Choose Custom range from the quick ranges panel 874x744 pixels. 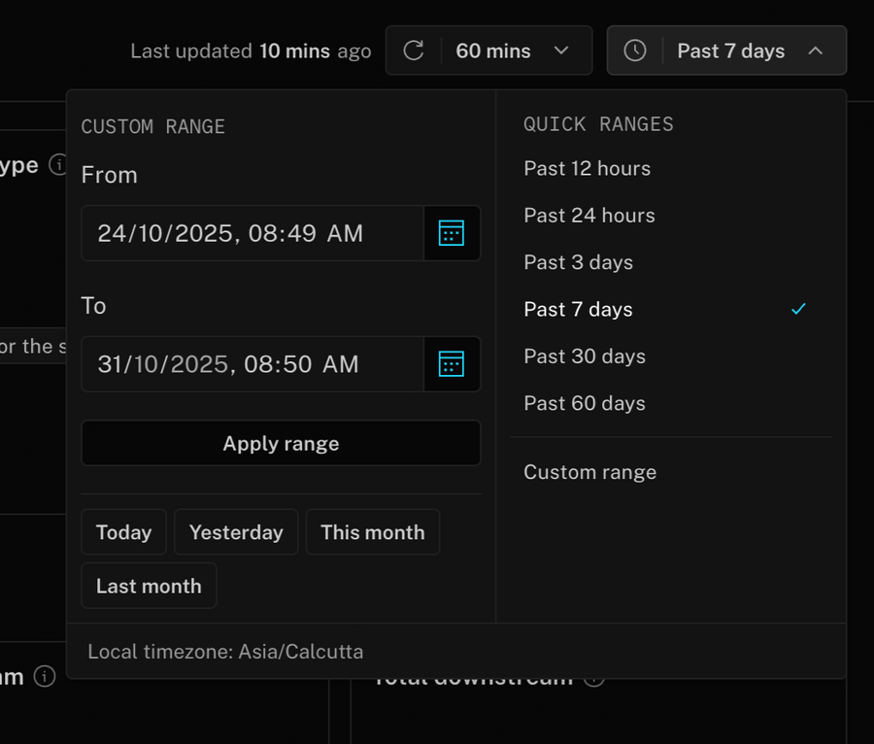(589, 472)
